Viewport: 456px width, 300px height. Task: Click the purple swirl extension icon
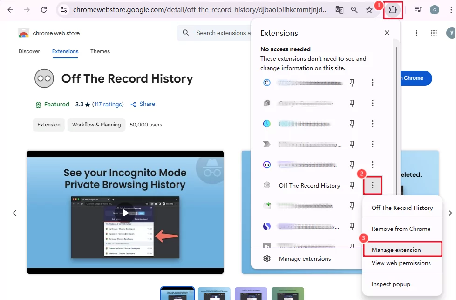[x=267, y=226]
